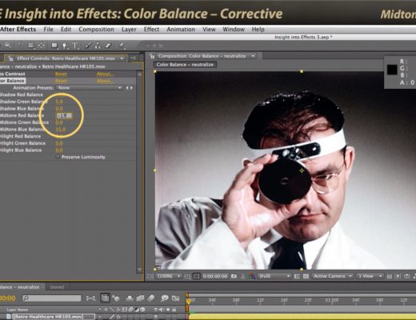Go to next animation preset arrow
Image resolution: width=416 pixels, height=320 pixels.
pyautogui.click(x=131, y=88)
